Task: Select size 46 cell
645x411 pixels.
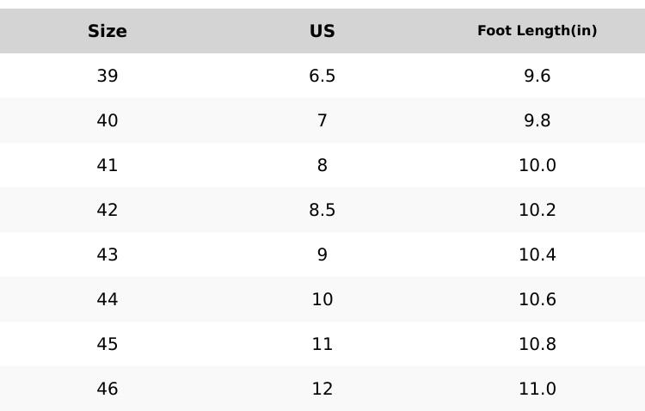Action: point(107,389)
